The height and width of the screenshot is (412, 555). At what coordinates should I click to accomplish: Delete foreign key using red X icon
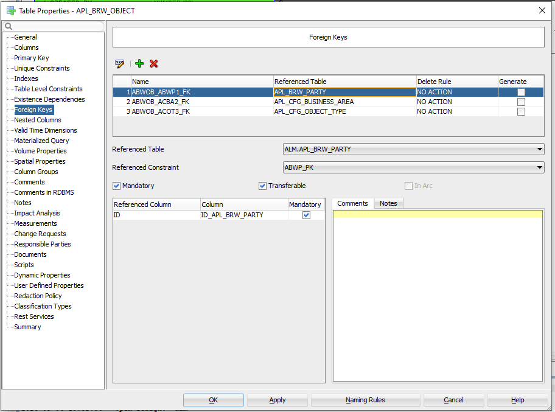(154, 64)
